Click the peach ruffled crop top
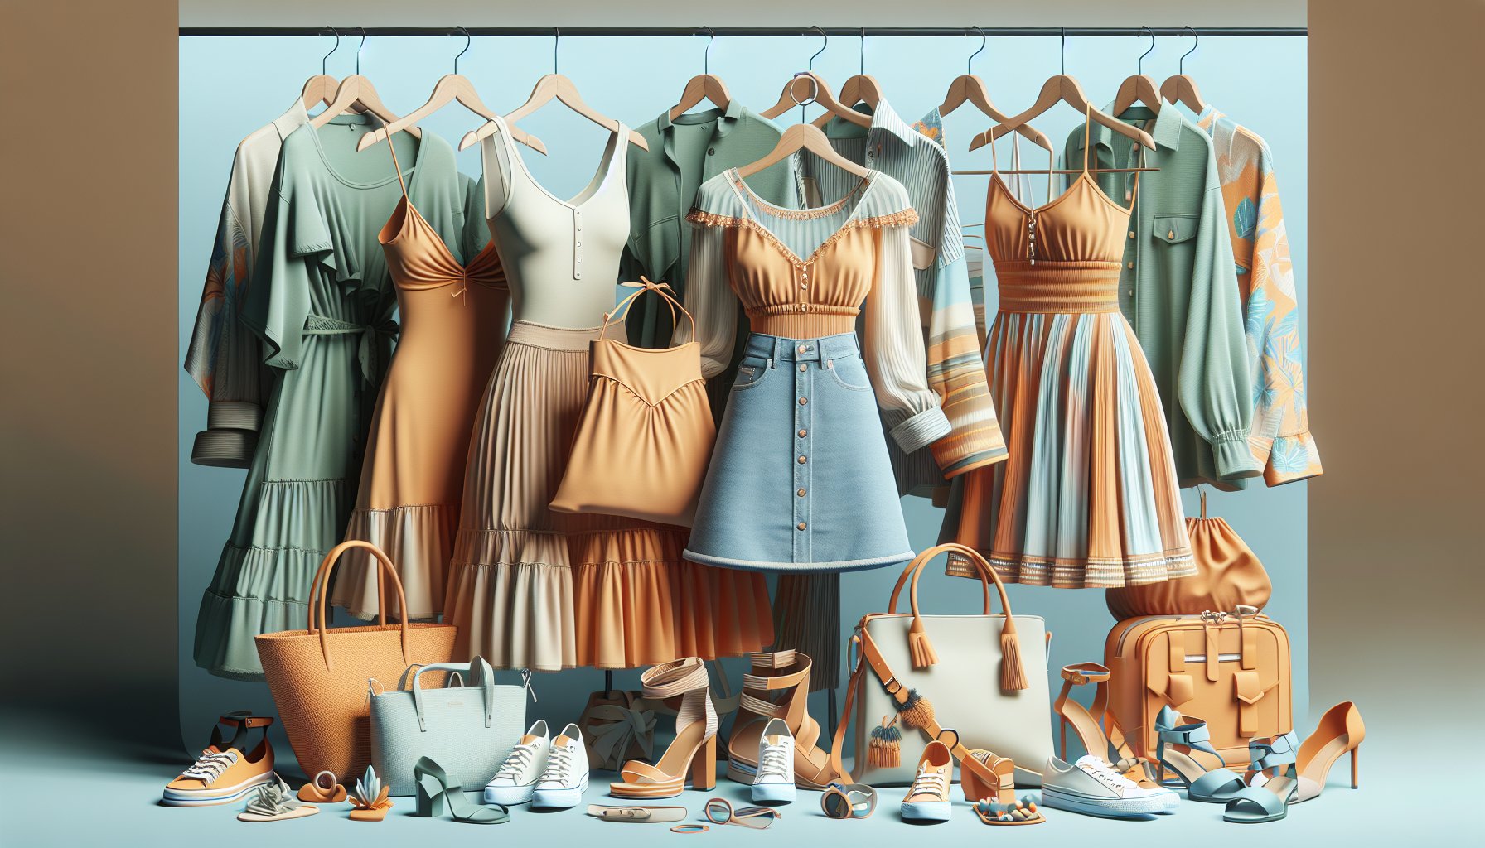The image size is (1485, 848). tap(800, 265)
